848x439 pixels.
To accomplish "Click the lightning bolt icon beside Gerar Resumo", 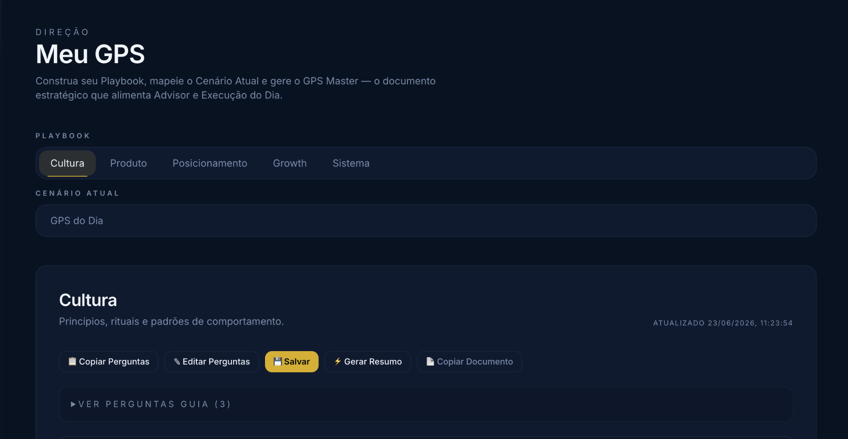I will pos(338,361).
